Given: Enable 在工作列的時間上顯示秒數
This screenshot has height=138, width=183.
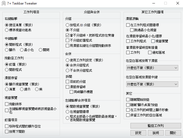Looking at the screenshot, I should pyautogui.click(x=147, y=110).
